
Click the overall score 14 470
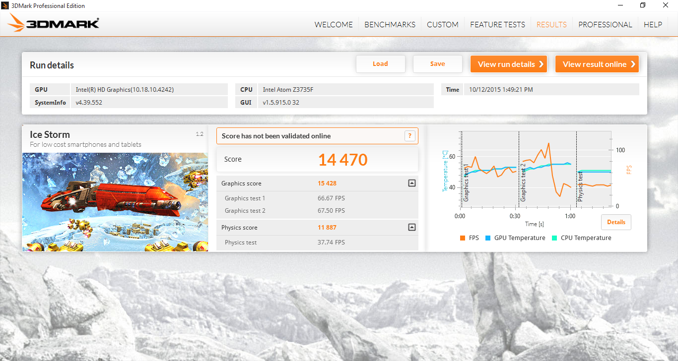tap(342, 160)
